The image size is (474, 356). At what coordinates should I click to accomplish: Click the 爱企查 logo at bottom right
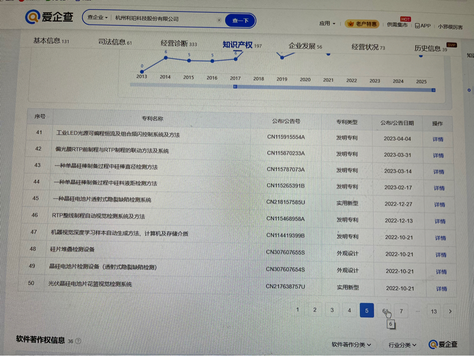[443, 344]
